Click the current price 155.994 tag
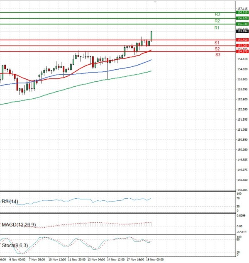The width and height of the screenshot is (249, 263). [x=242, y=31]
